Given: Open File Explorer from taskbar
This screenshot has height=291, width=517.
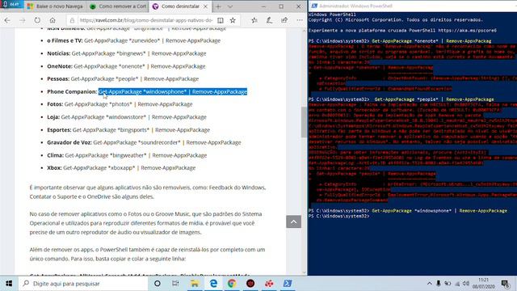Looking at the screenshot, I should point(195,284).
